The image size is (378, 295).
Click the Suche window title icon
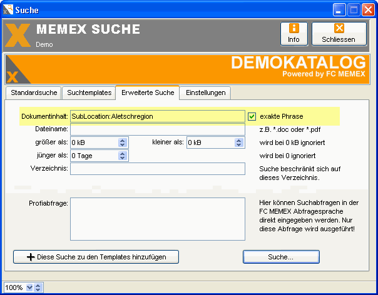tap(8, 9)
